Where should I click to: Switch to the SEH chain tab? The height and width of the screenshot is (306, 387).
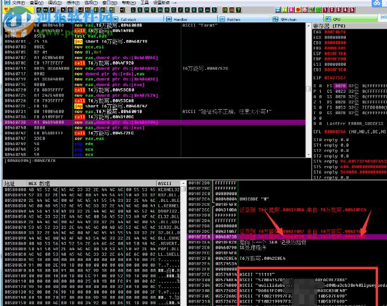coord(288,19)
